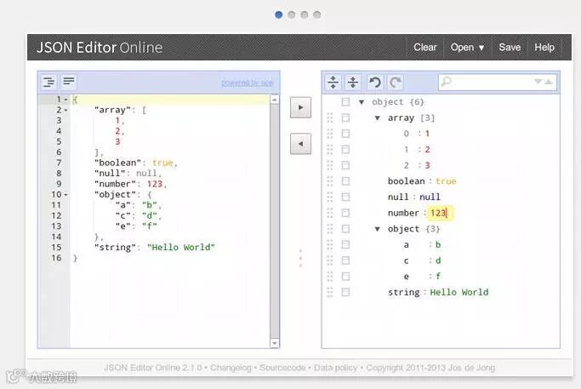Click the boolean true value in tree
The height and width of the screenshot is (389, 581).
pyautogui.click(x=446, y=181)
